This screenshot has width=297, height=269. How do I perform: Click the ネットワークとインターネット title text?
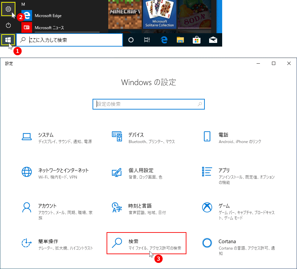(63, 171)
